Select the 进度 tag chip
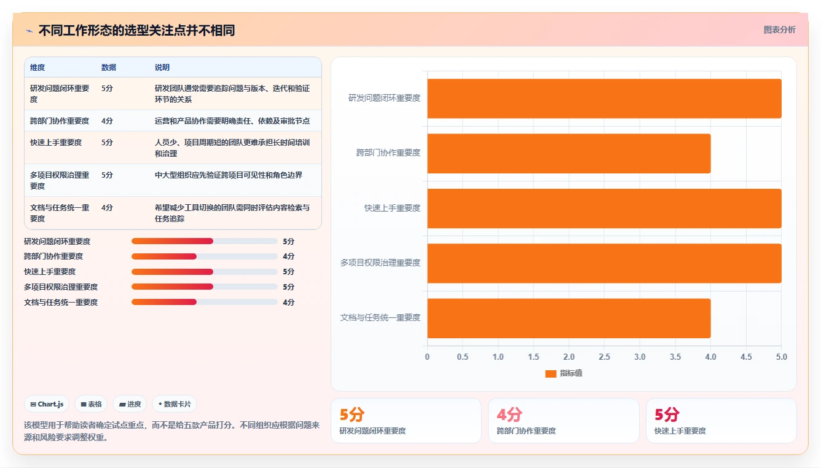Screen dimensions: 821x468 point(130,404)
